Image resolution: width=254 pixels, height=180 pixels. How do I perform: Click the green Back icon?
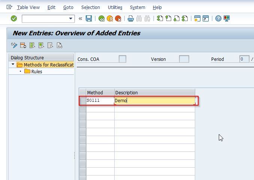click(102, 18)
